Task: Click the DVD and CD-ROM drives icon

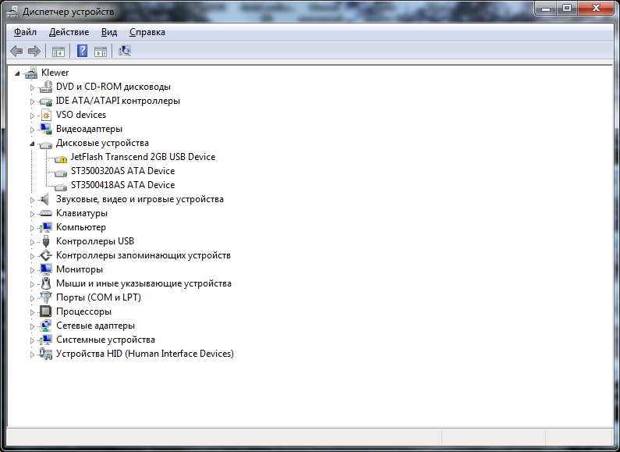Action: click(x=46, y=87)
